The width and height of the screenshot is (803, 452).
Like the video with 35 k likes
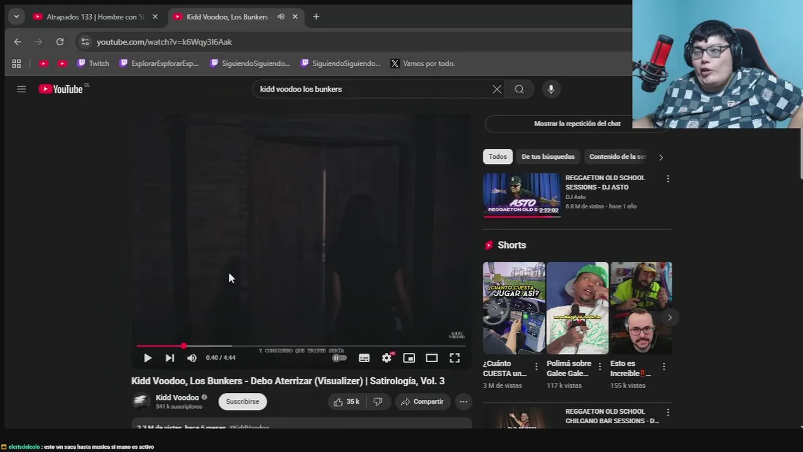coord(346,402)
